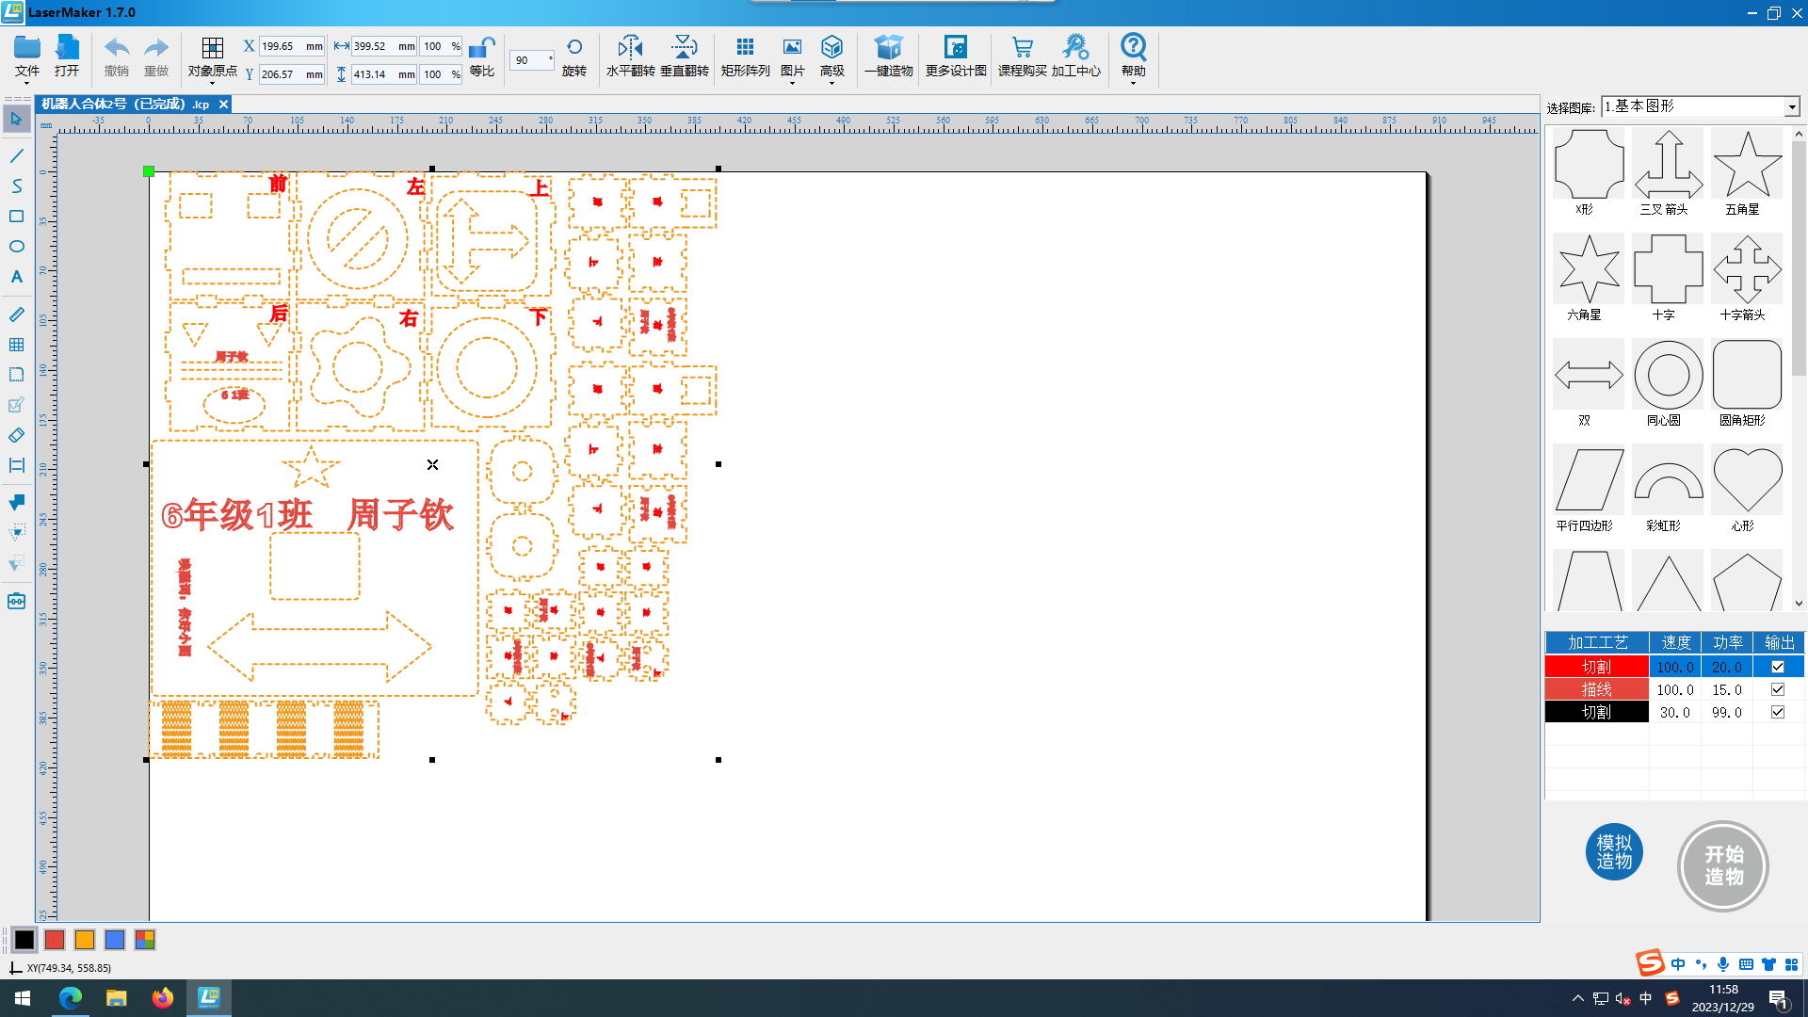This screenshot has width=1808, height=1017.
Task: Click the height 413.14 input field
Action: [x=384, y=73]
